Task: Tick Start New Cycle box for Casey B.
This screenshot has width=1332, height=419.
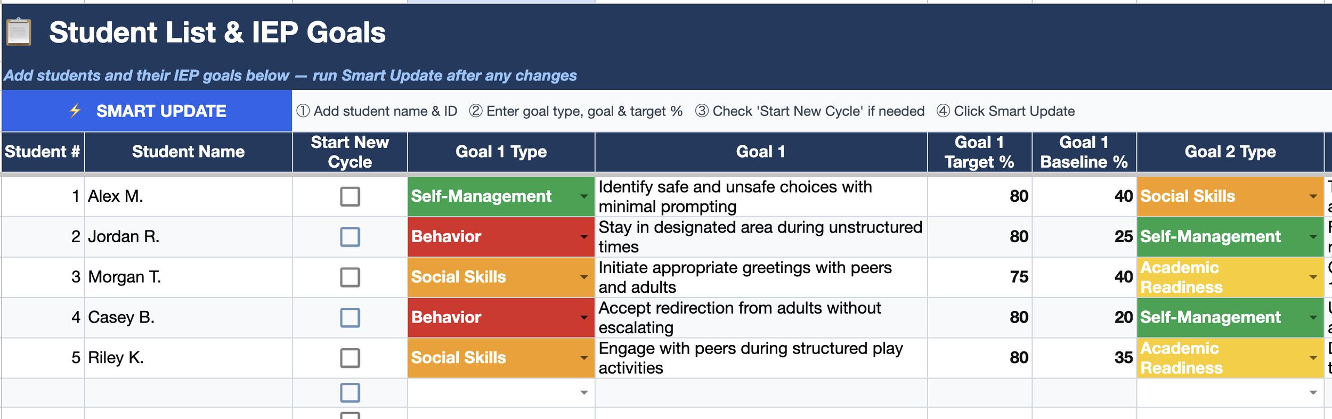Action: [350, 318]
